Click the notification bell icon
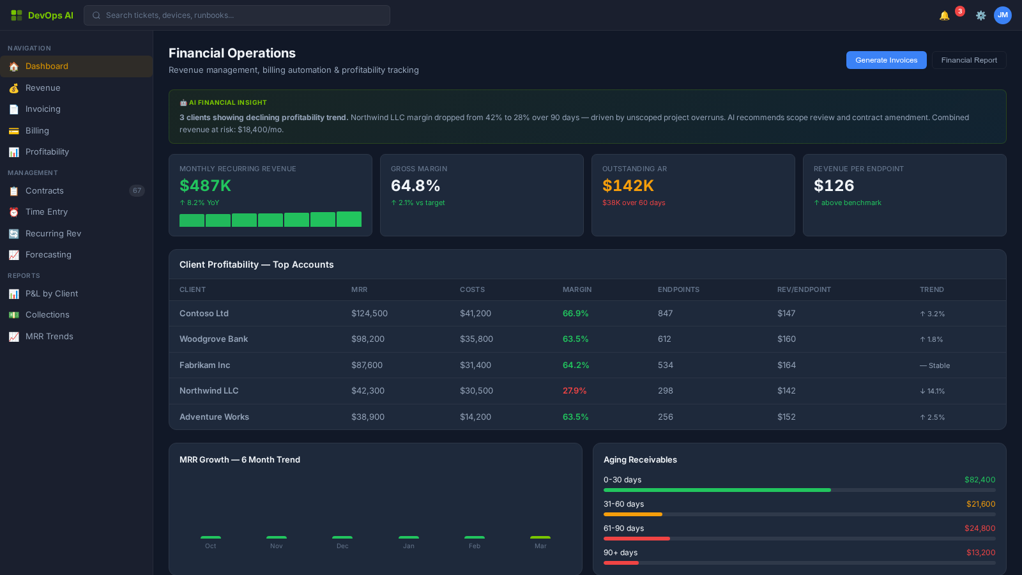Viewport: 1022px width, 575px height. [x=944, y=15]
